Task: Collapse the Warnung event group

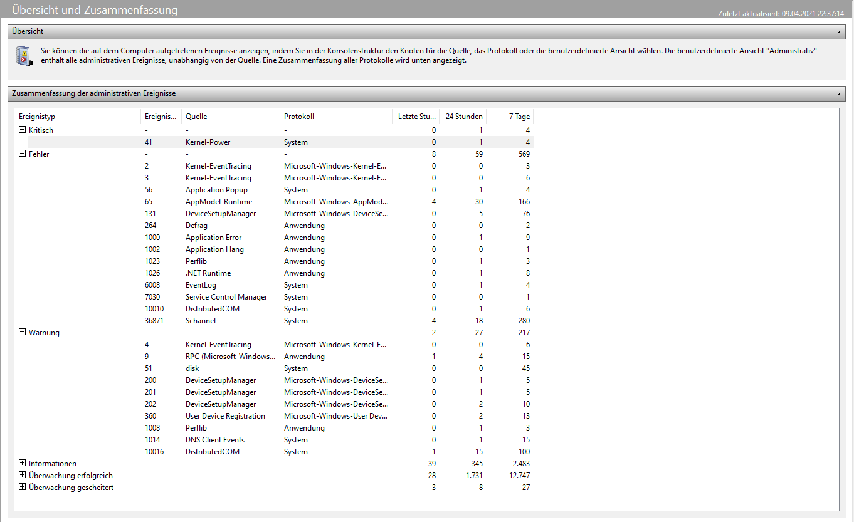Action: coord(22,333)
